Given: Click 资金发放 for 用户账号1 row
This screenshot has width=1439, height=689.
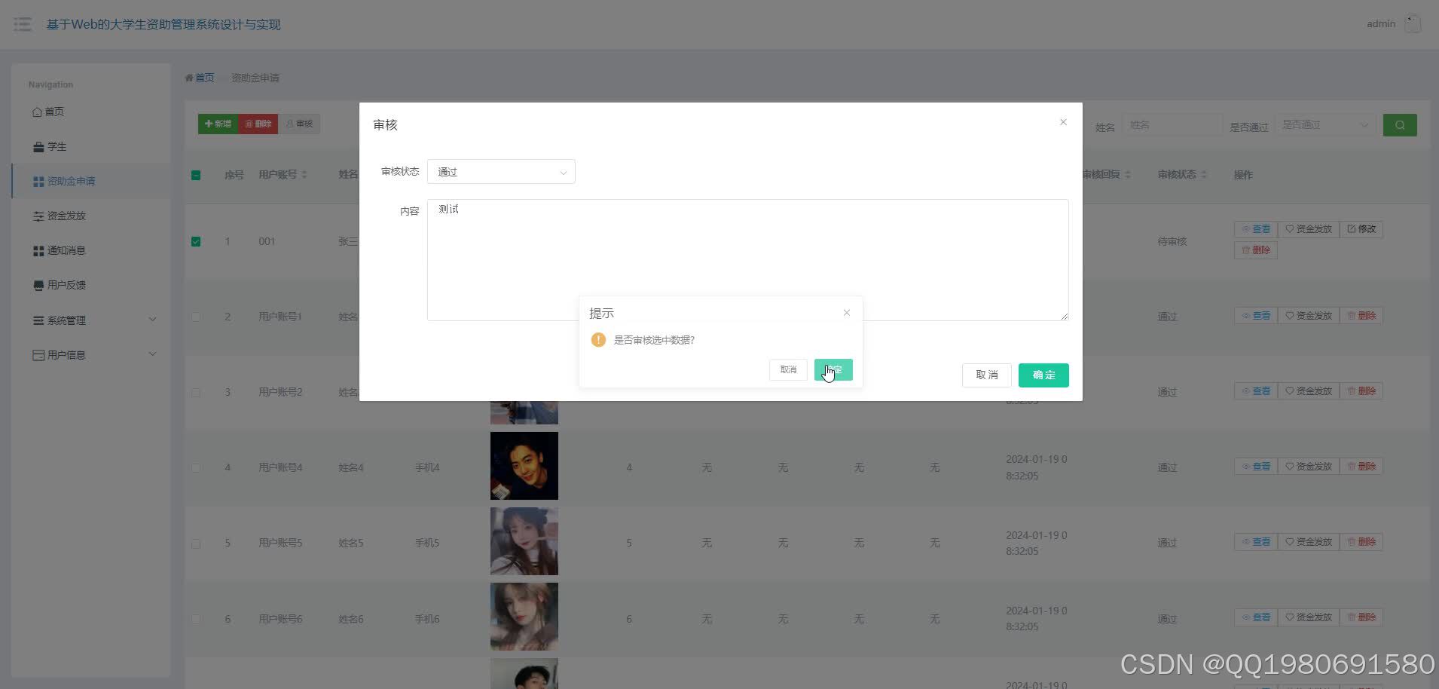Looking at the screenshot, I should coord(1309,316).
